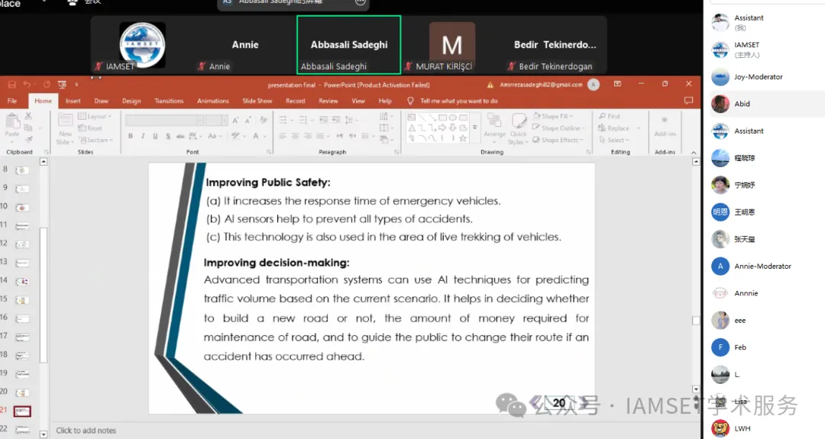
Task: Click the Replace button
Action: point(614,128)
